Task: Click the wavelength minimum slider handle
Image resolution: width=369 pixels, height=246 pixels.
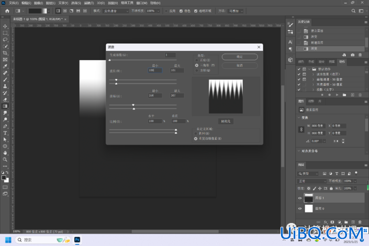Action: pos(116,80)
